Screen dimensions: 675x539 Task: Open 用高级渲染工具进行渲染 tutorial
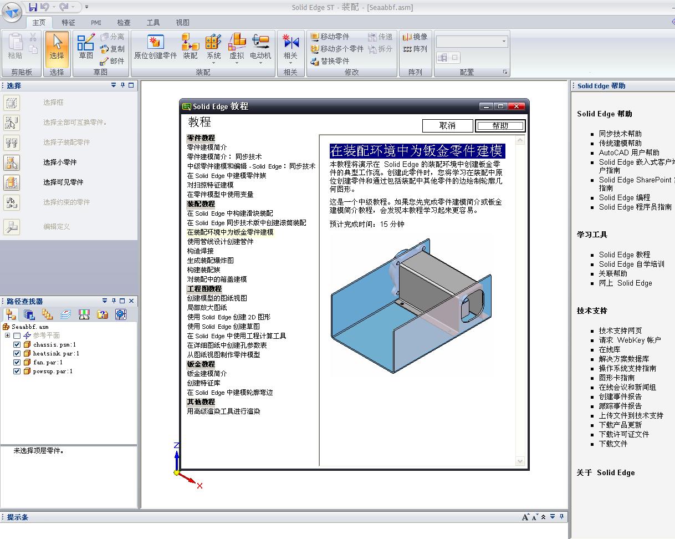click(x=223, y=411)
